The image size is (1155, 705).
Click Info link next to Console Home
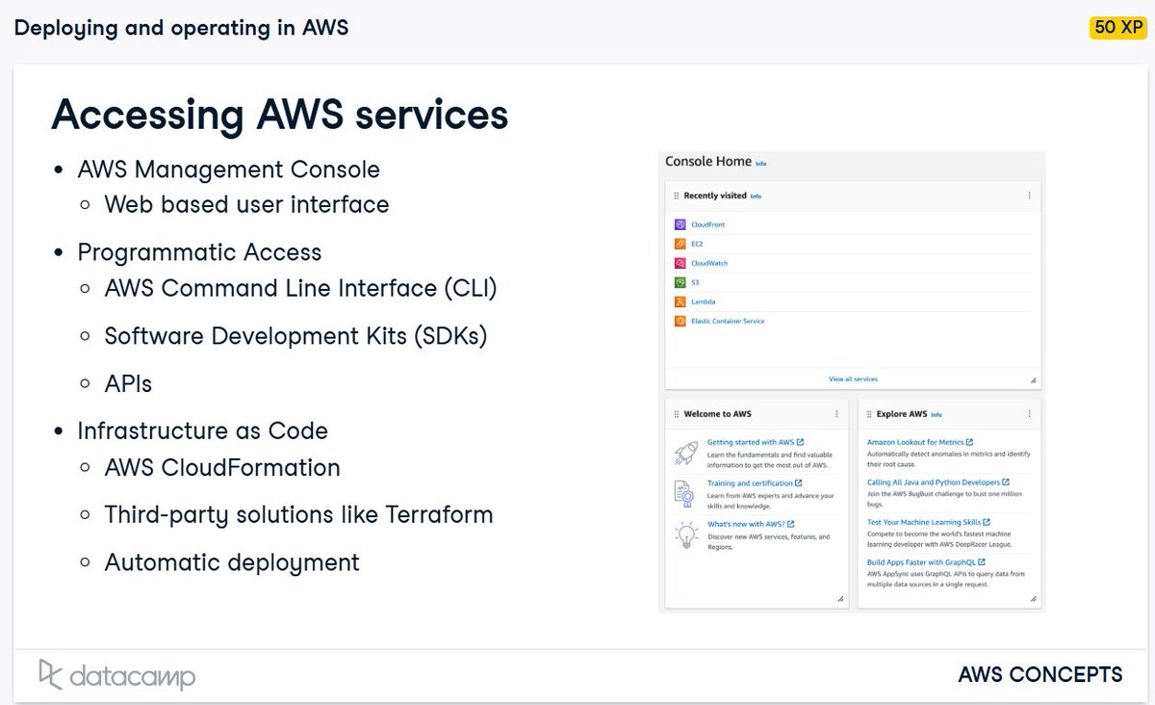[761, 164]
